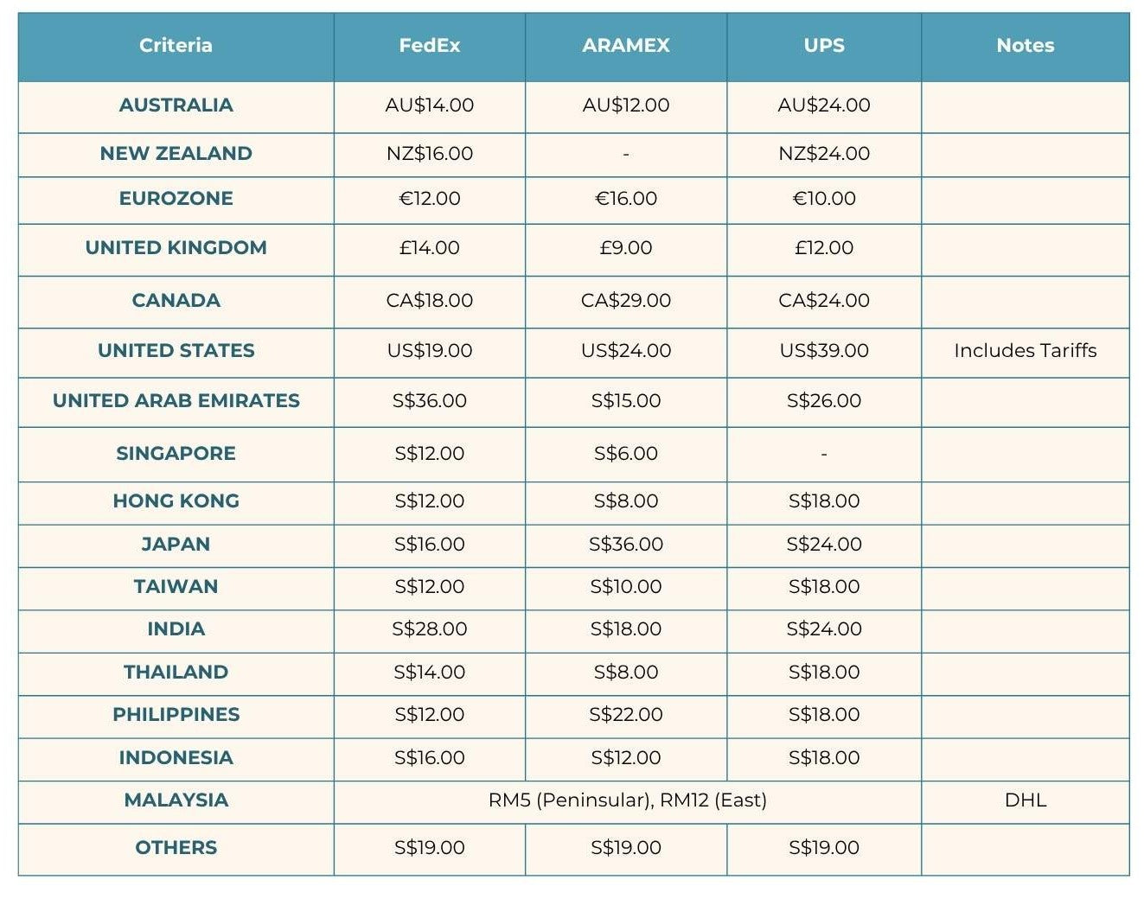The width and height of the screenshot is (1144, 899).
Task: Click the MALAYSIA Peninsular and East rate cell
Action: (x=627, y=800)
